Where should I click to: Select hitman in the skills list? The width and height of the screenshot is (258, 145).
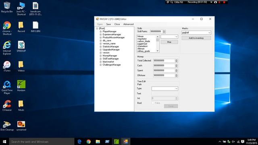click(x=140, y=36)
